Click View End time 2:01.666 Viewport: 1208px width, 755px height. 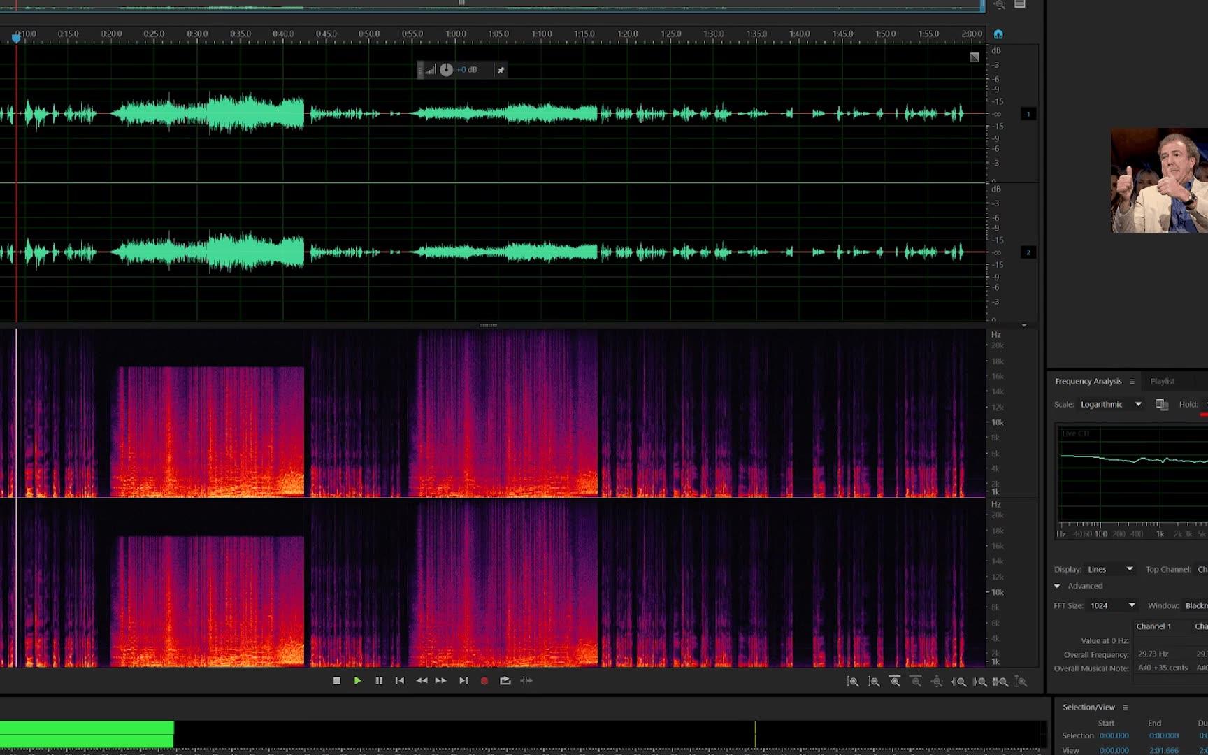1163,750
